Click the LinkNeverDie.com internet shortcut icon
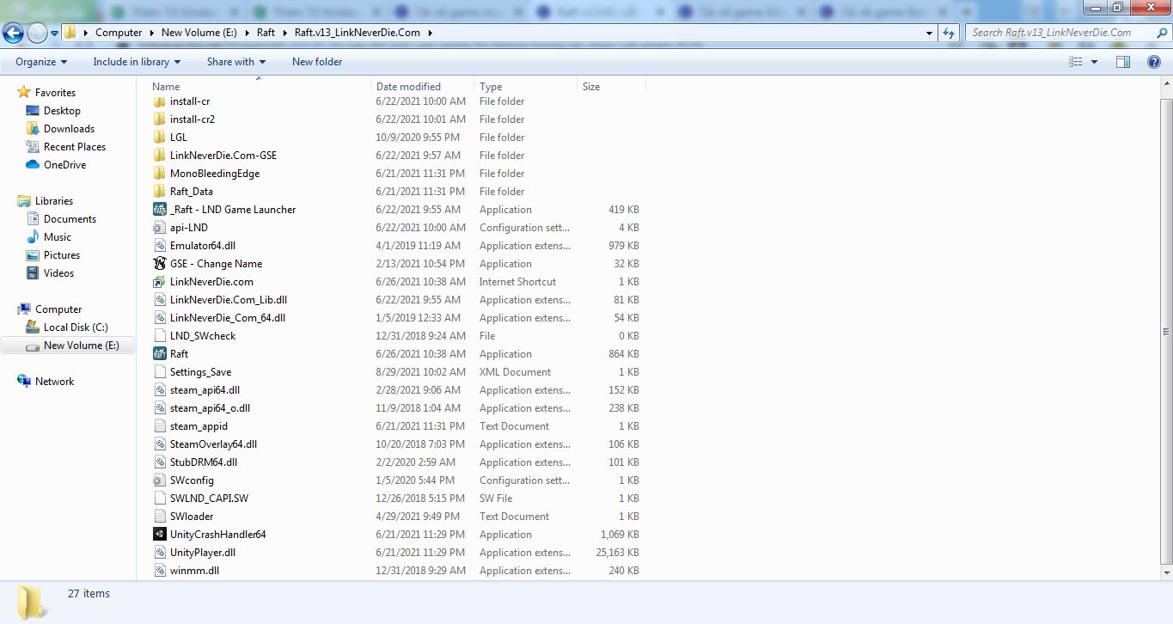 (159, 282)
